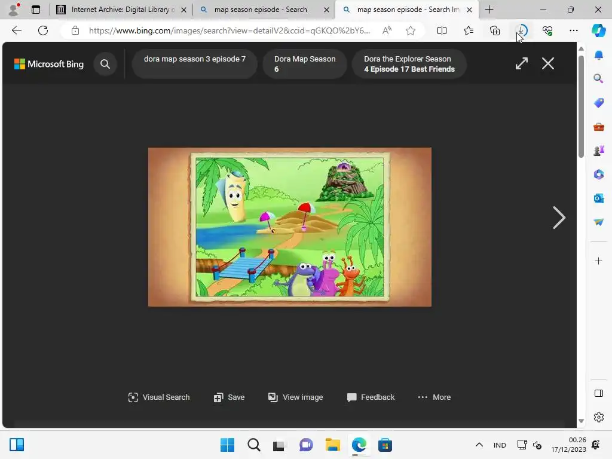
Task: Click the Bing search magnifier icon
Action: click(x=105, y=64)
